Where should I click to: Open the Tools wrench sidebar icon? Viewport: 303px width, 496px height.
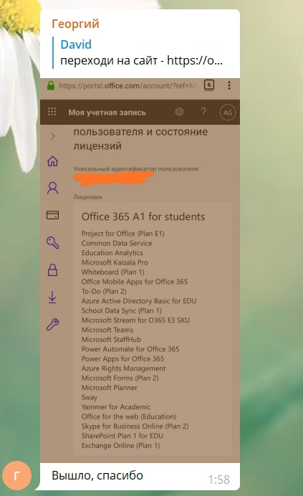[52, 325]
